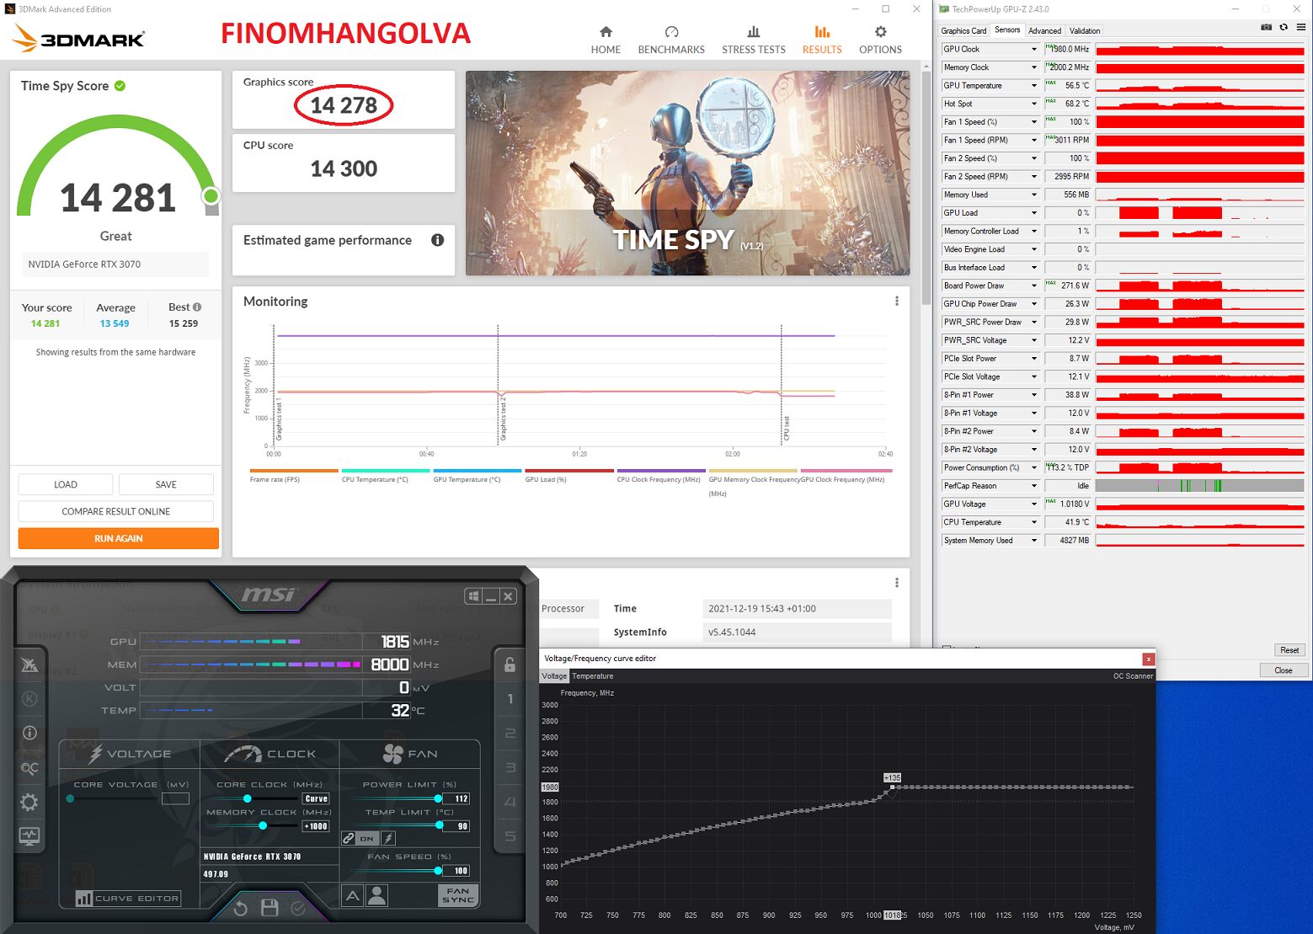Open Kombustor K icon in Afterburner

29,698
